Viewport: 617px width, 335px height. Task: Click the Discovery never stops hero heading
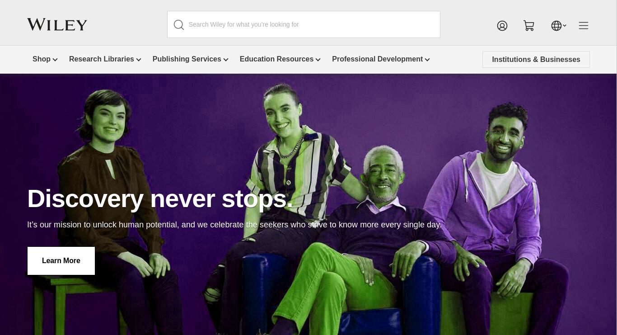pos(160,199)
